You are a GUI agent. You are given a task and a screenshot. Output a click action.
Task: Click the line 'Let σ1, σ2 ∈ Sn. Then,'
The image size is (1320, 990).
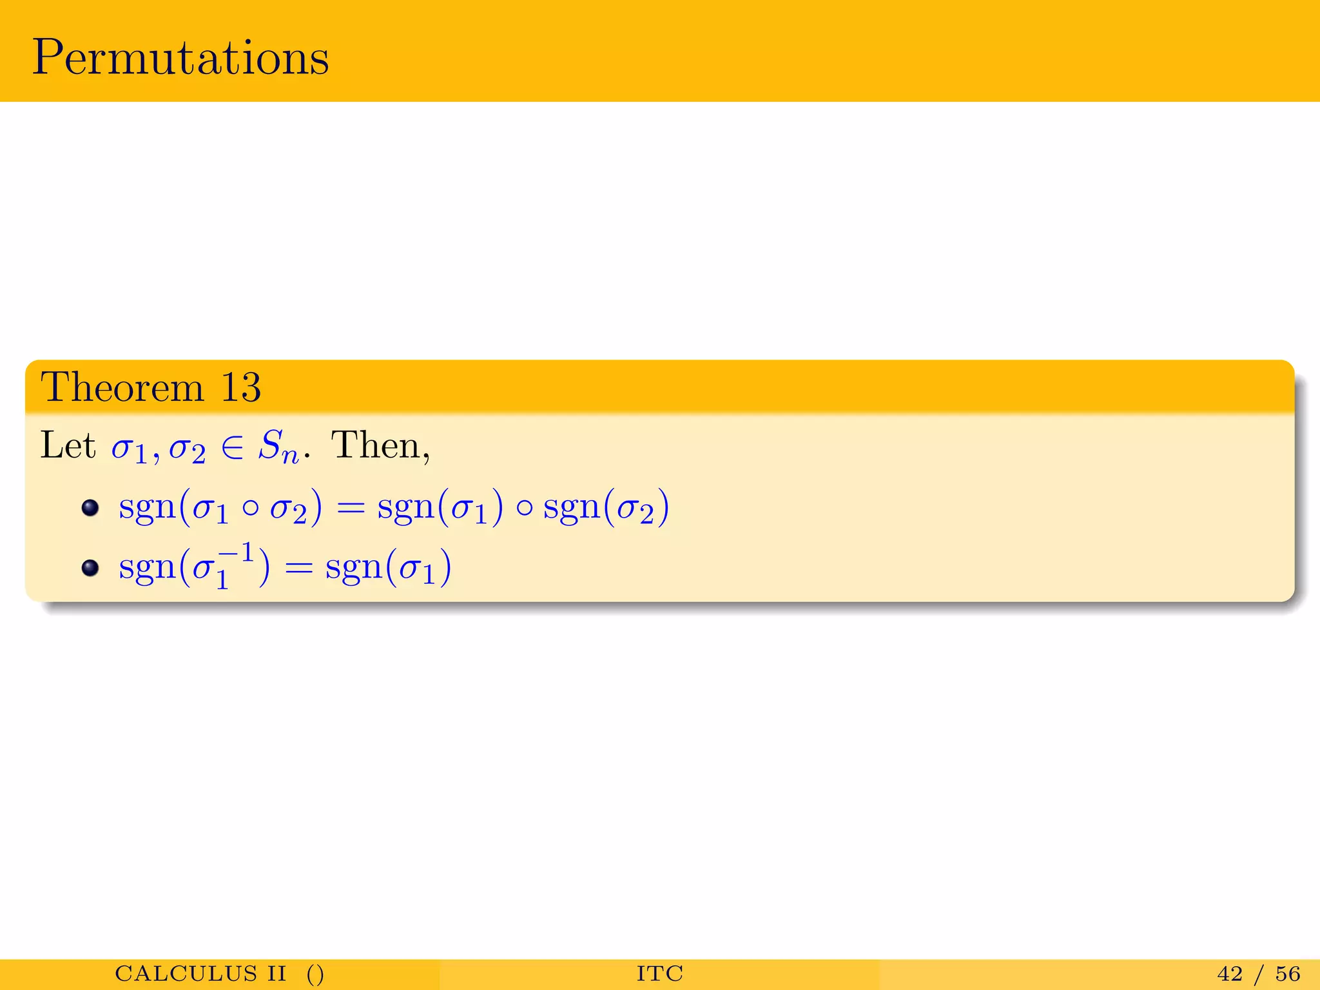235,446
